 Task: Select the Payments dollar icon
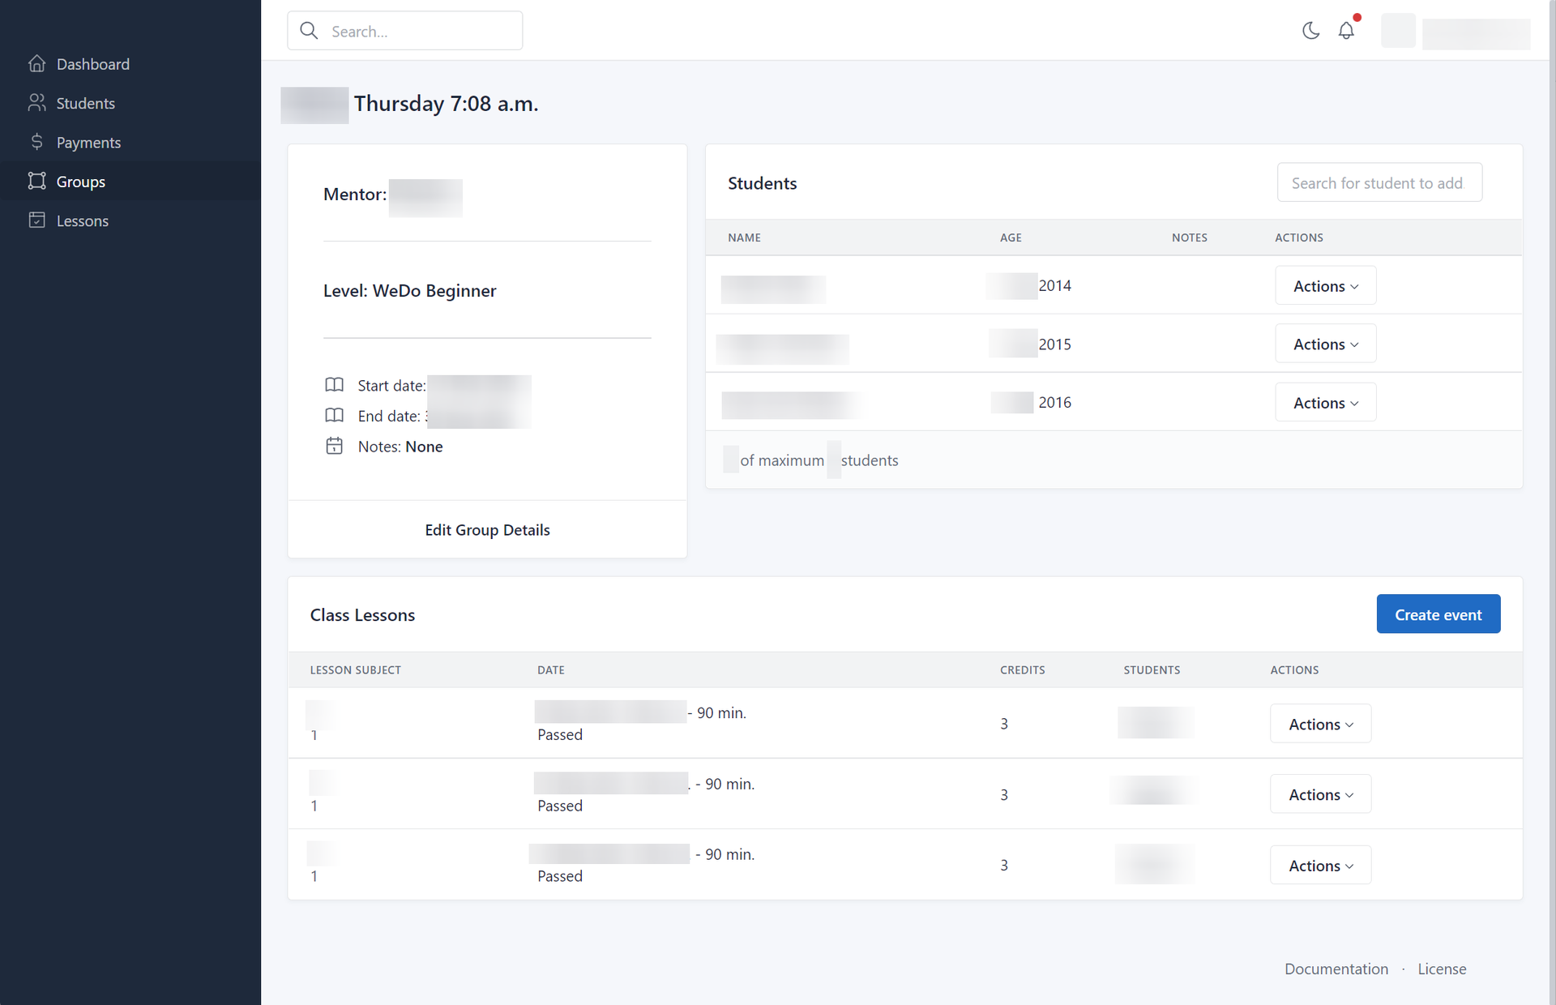point(37,142)
